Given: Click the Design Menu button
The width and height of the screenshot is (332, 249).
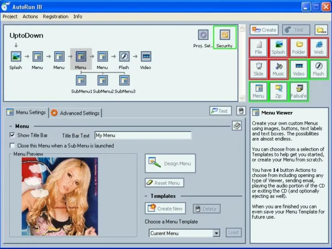Looking at the screenshot, I should 170,163.
